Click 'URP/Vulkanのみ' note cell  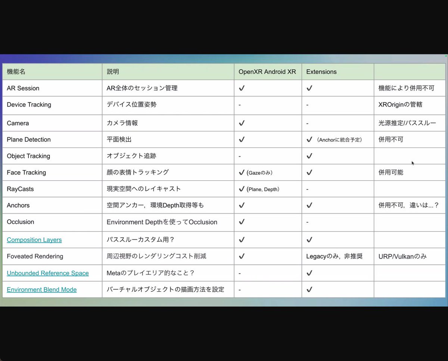(410, 257)
